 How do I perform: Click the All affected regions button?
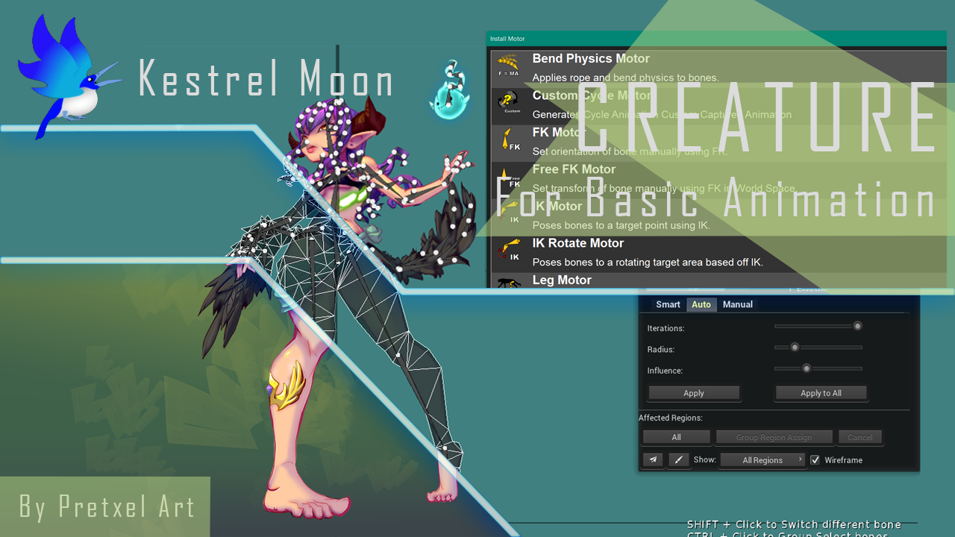click(x=676, y=437)
